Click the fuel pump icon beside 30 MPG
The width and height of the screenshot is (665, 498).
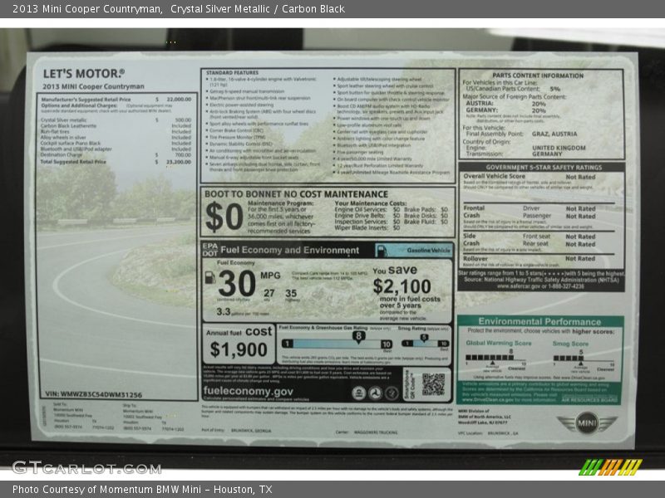(209, 278)
